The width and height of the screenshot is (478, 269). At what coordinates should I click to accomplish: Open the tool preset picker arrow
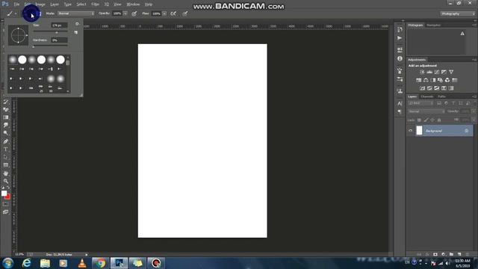(x=16, y=13)
